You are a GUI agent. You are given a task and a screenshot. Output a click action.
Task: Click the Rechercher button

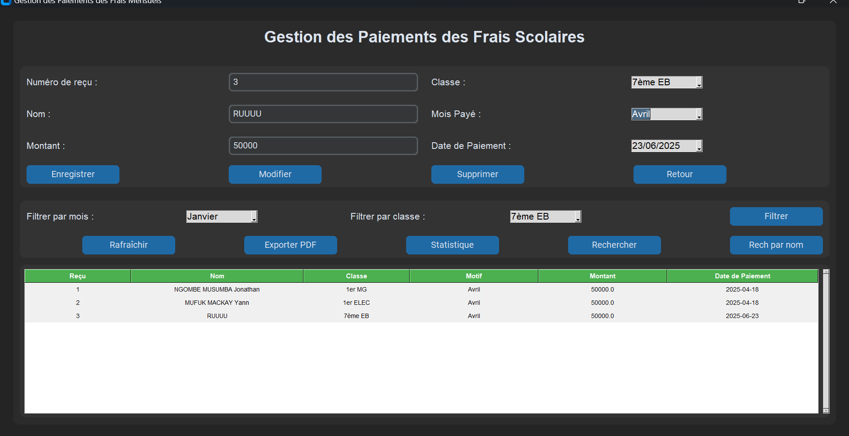[614, 245]
